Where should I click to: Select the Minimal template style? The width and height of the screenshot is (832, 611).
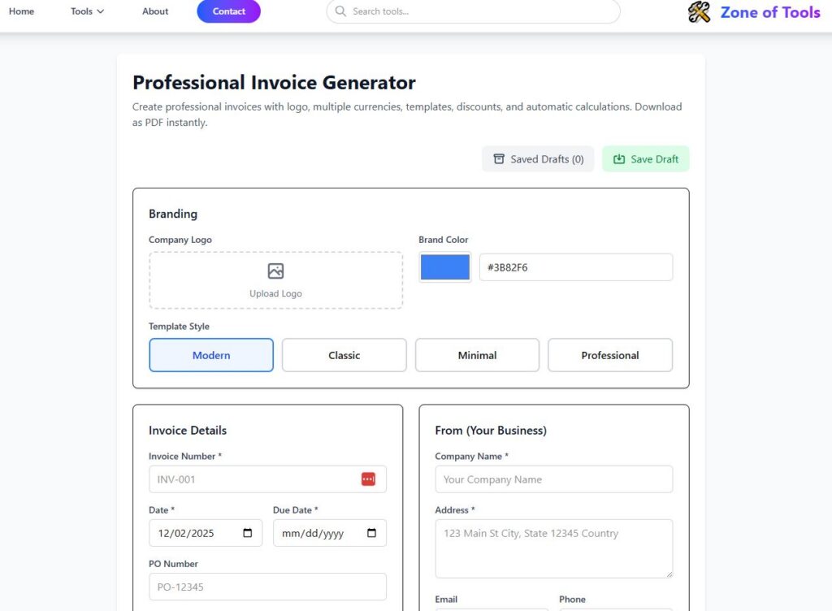[x=477, y=355]
